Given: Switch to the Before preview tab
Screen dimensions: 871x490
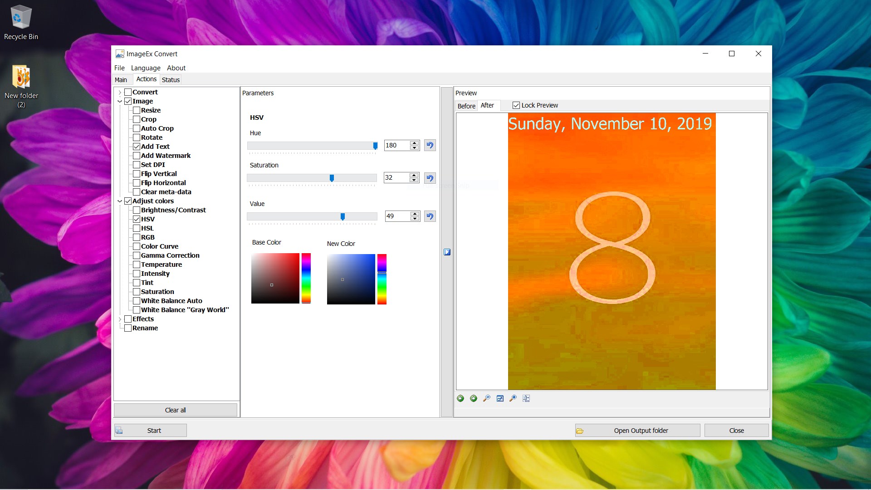Looking at the screenshot, I should pos(466,106).
